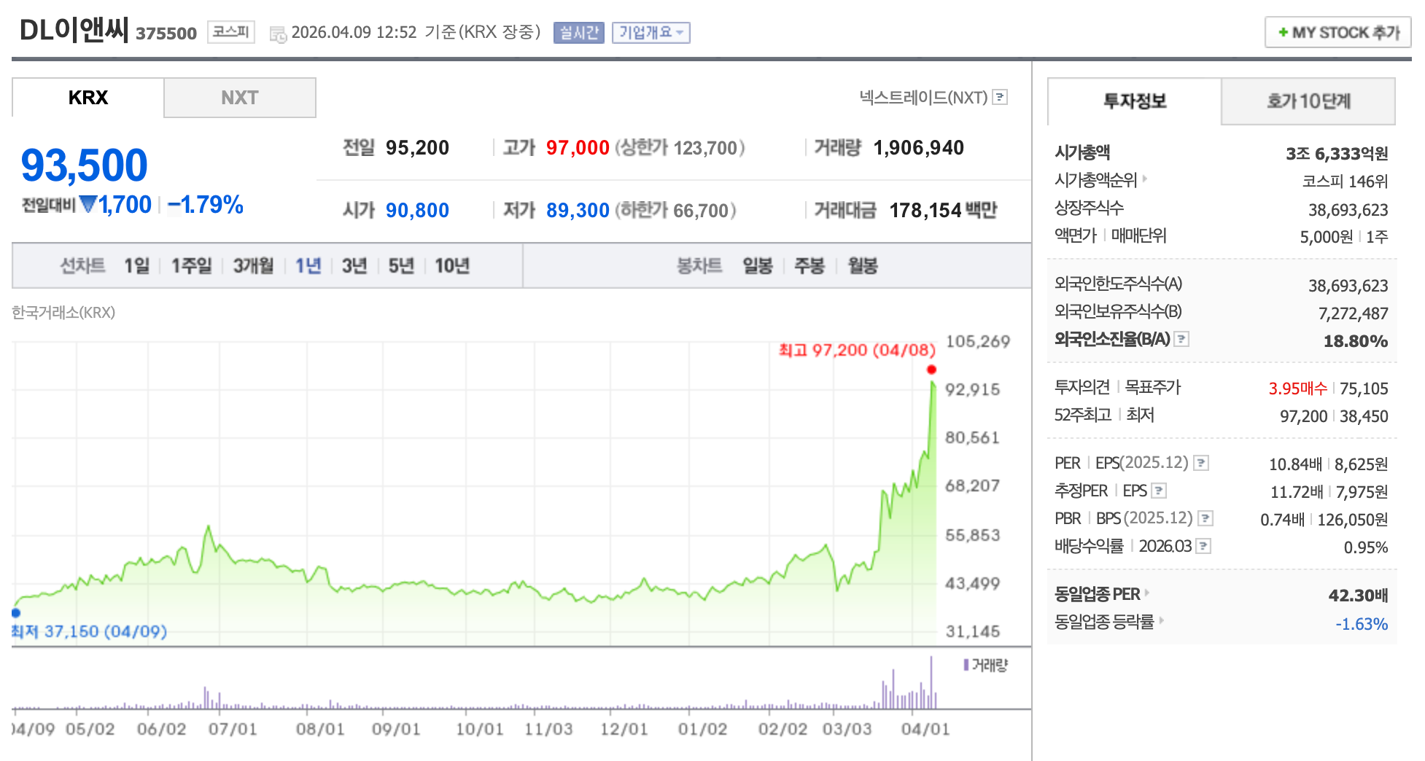Viewport: 1425px width, 761px height.
Task: Click the 액면가 value 5,000원
Action: coord(1327,237)
